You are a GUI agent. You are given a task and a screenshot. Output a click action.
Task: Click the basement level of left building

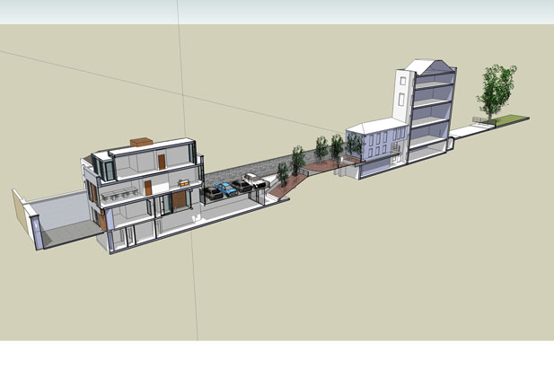click(145, 234)
